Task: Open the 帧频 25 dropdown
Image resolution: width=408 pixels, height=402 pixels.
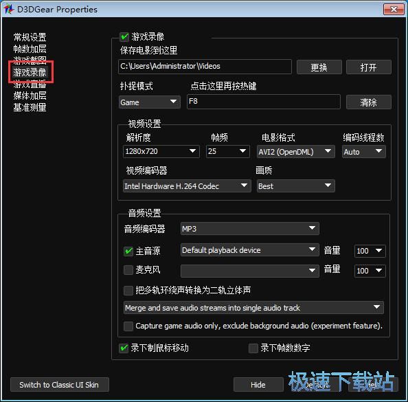Action: [227, 152]
